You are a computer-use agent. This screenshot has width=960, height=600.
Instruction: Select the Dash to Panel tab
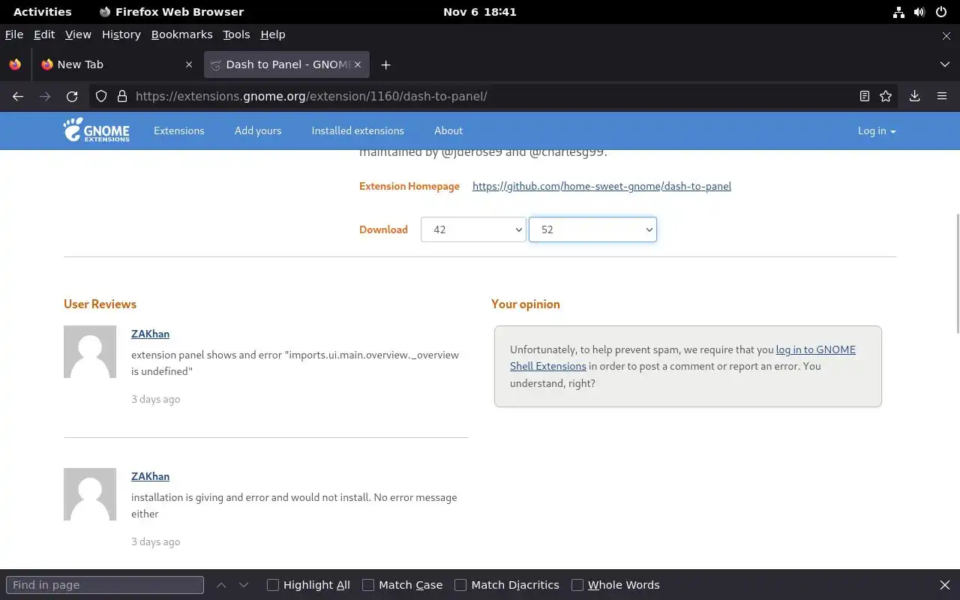tap(285, 64)
